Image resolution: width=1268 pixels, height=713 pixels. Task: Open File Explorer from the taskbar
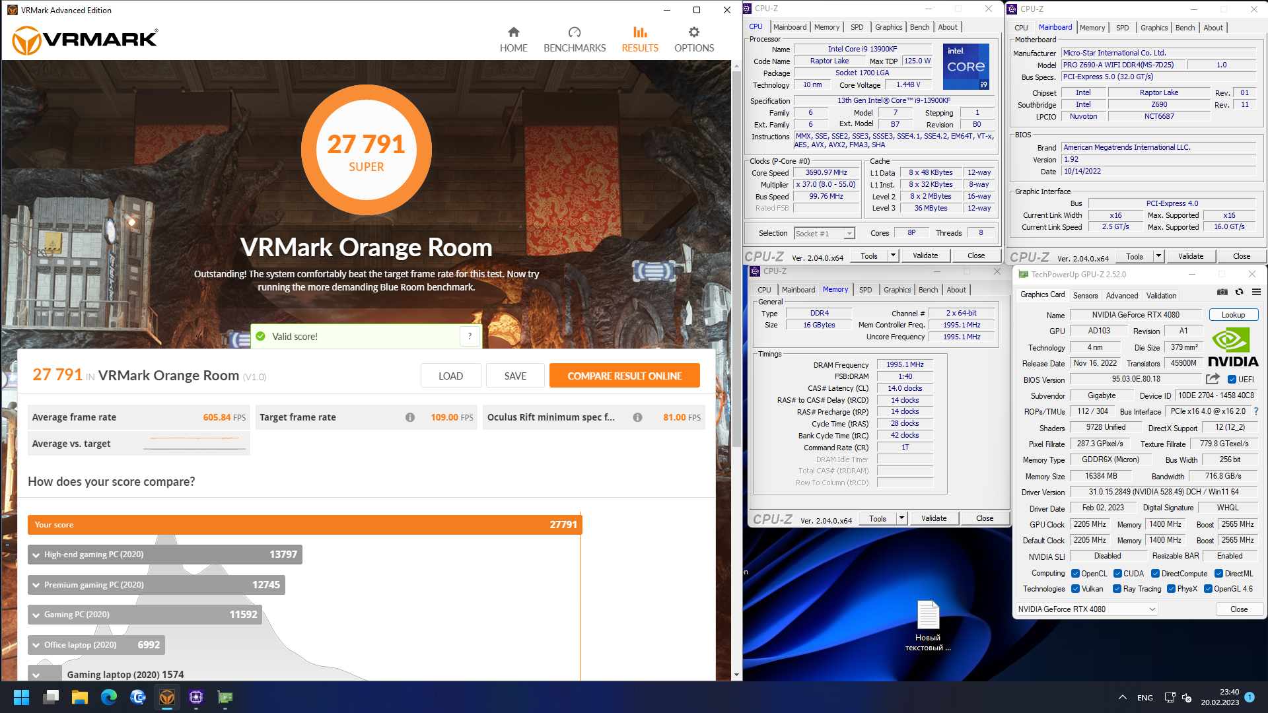tap(80, 697)
